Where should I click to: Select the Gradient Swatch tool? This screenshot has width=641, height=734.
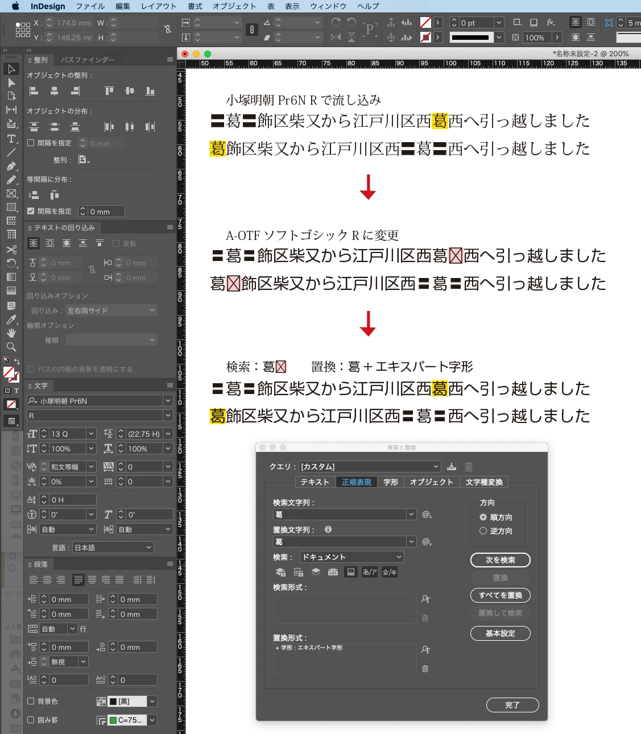click(x=11, y=277)
